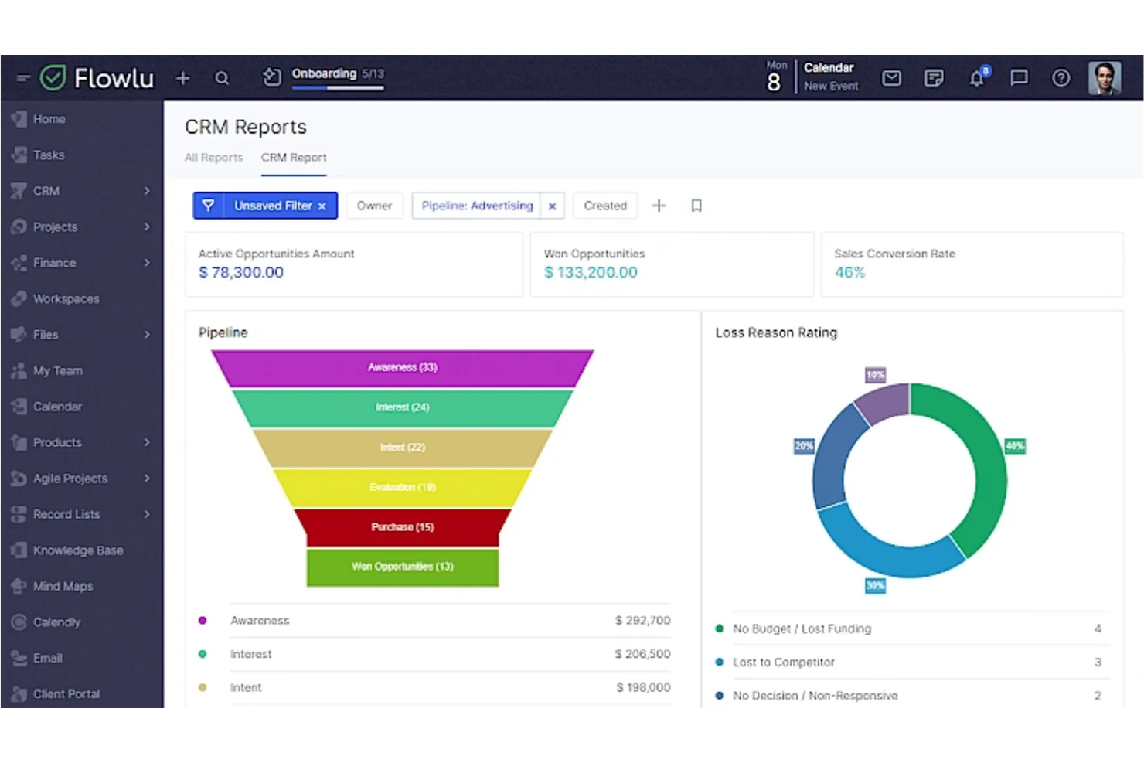Expand the CRM sidebar section
Viewport: 1144px width, 763px height.
tap(146, 191)
